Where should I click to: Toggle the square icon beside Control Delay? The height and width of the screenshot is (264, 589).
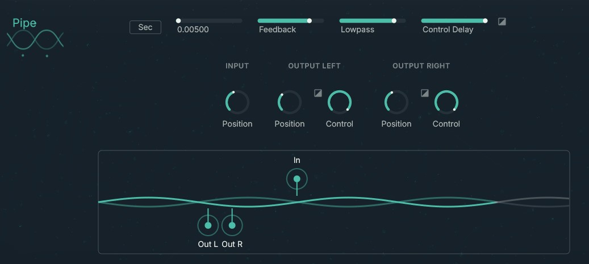502,22
